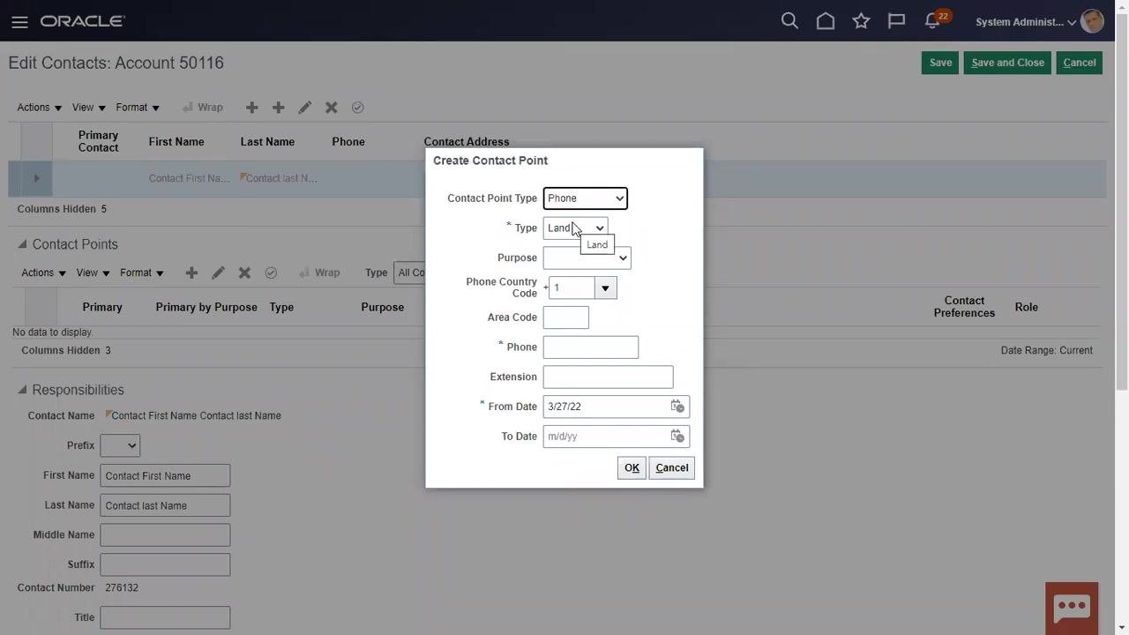Open the System Administrator user menu

click(1026, 22)
